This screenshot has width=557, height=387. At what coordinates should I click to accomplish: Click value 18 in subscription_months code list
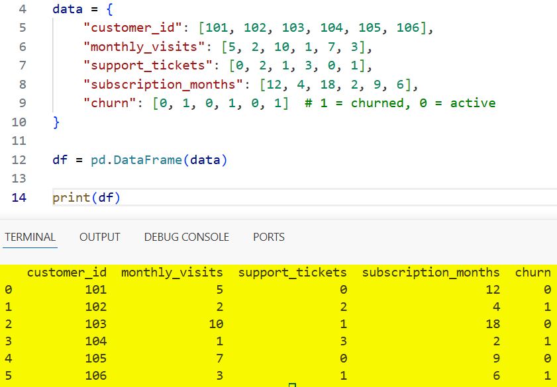(328, 84)
